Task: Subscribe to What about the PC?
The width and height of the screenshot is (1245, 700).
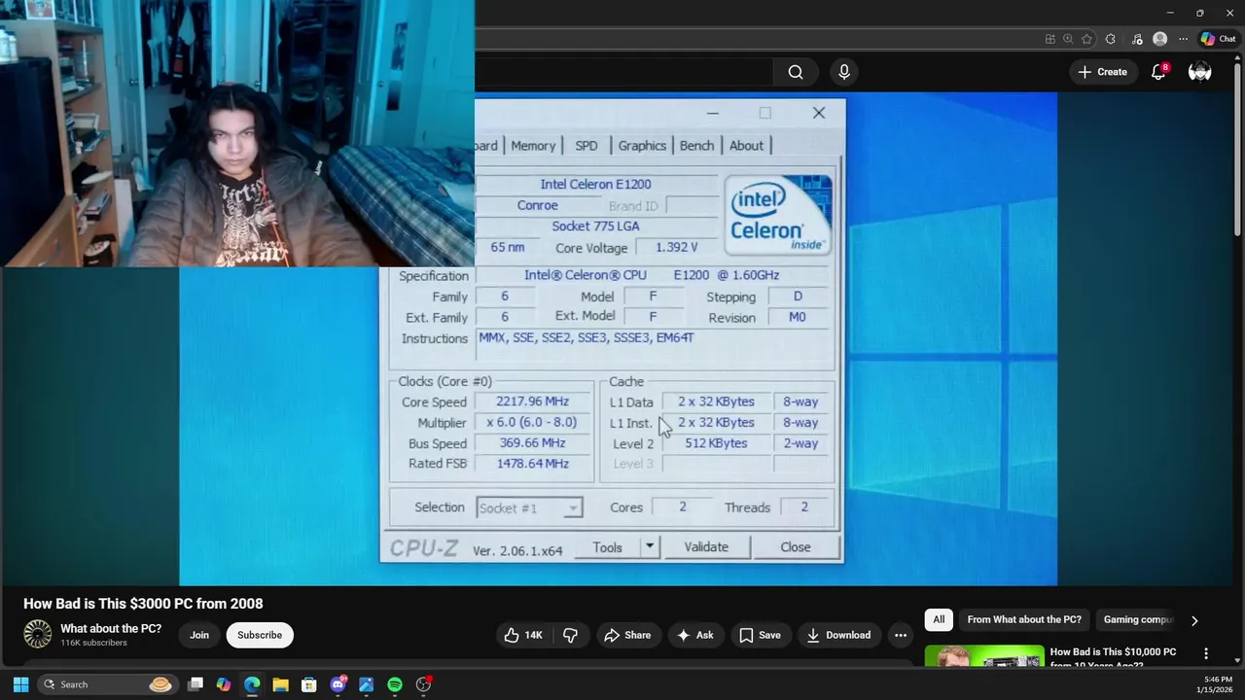Action: pyautogui.click(x=260, y=635)
